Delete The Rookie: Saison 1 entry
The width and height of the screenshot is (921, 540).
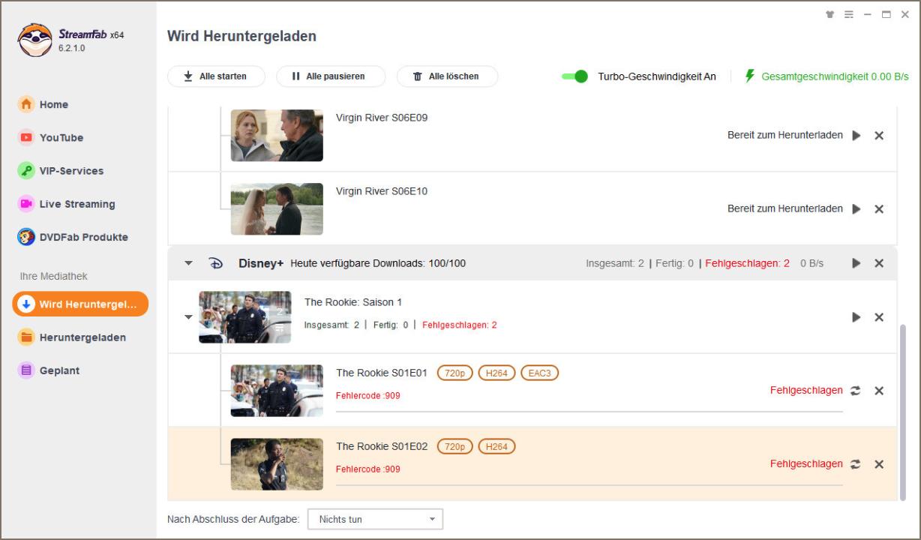[879, 317]
